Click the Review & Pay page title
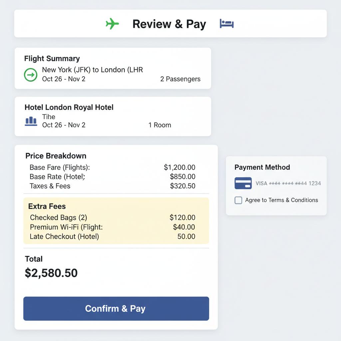341x341 pixels. 169,24
